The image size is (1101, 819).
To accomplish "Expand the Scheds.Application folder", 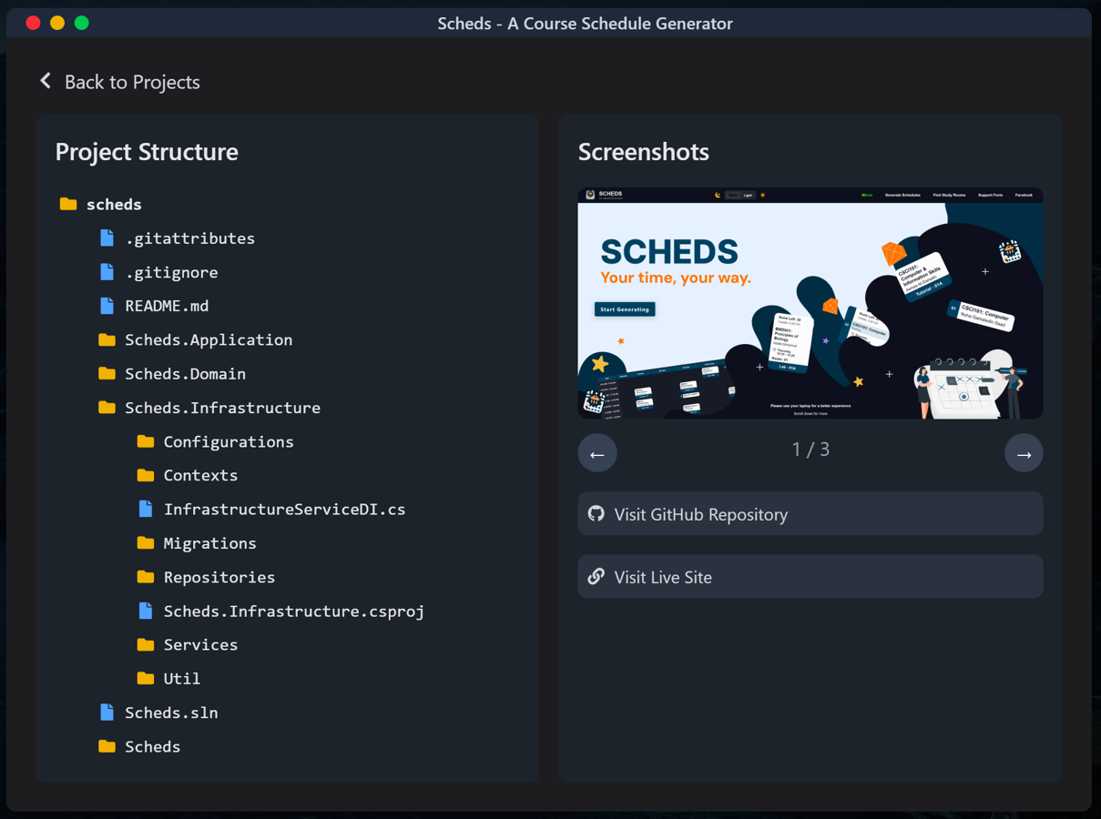I will coord(196,339).
